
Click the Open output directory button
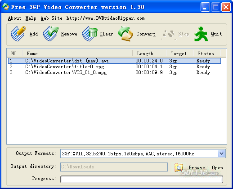coord(217,168)
